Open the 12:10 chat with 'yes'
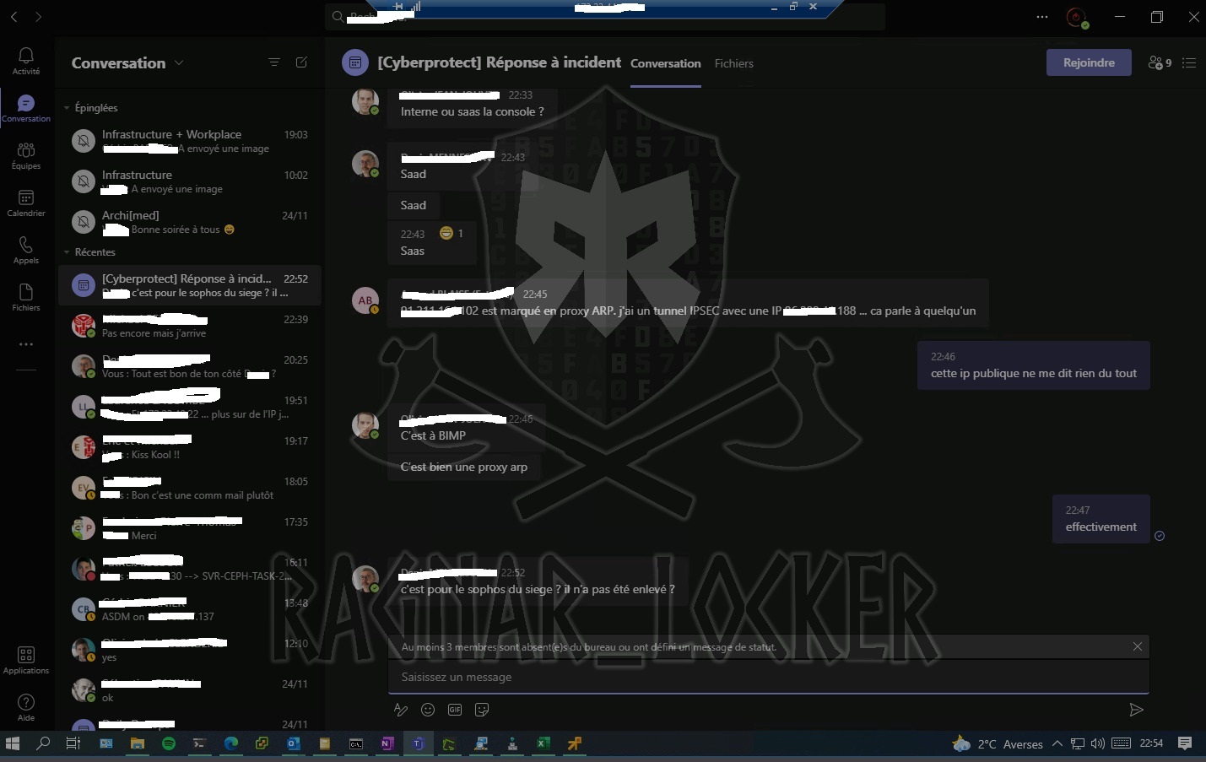Screen dimensions: 1206x762 coord(190,650)
